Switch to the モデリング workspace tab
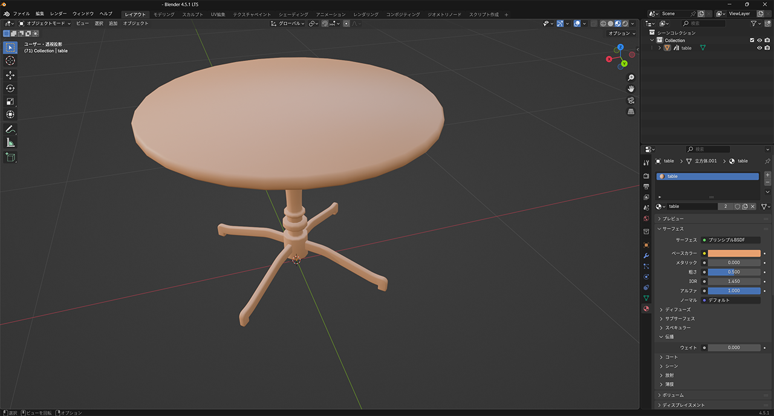The height and width of the screenshot is (416, 774). pyautogui.click(x=163, y=15)
